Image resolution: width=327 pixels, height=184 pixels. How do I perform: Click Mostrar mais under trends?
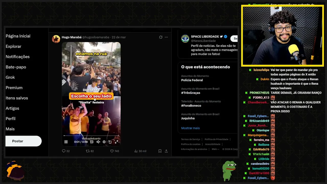point(190,128)
